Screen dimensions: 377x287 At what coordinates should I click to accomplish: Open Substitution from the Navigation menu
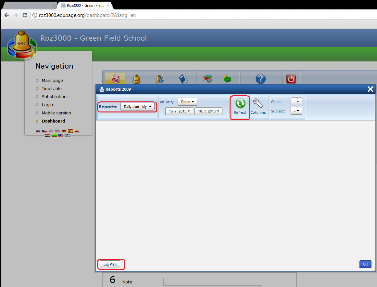[x=54, y=97]
